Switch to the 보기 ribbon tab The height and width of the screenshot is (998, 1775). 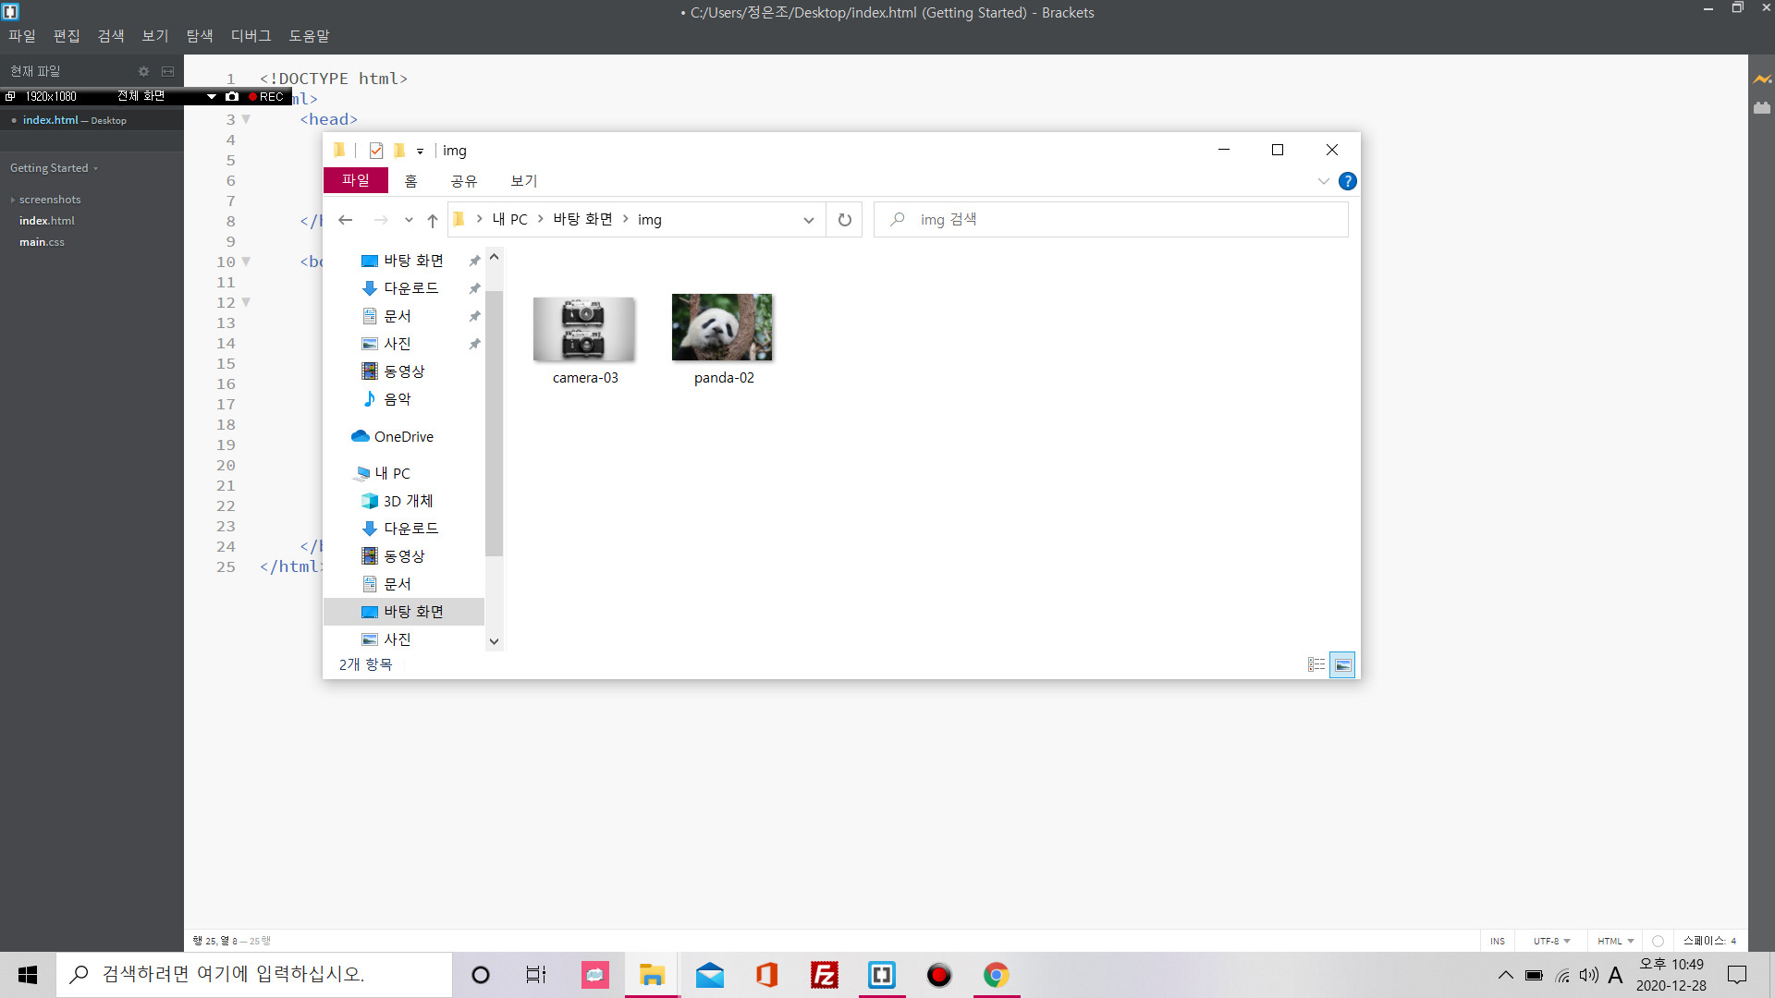click(523, 181)
